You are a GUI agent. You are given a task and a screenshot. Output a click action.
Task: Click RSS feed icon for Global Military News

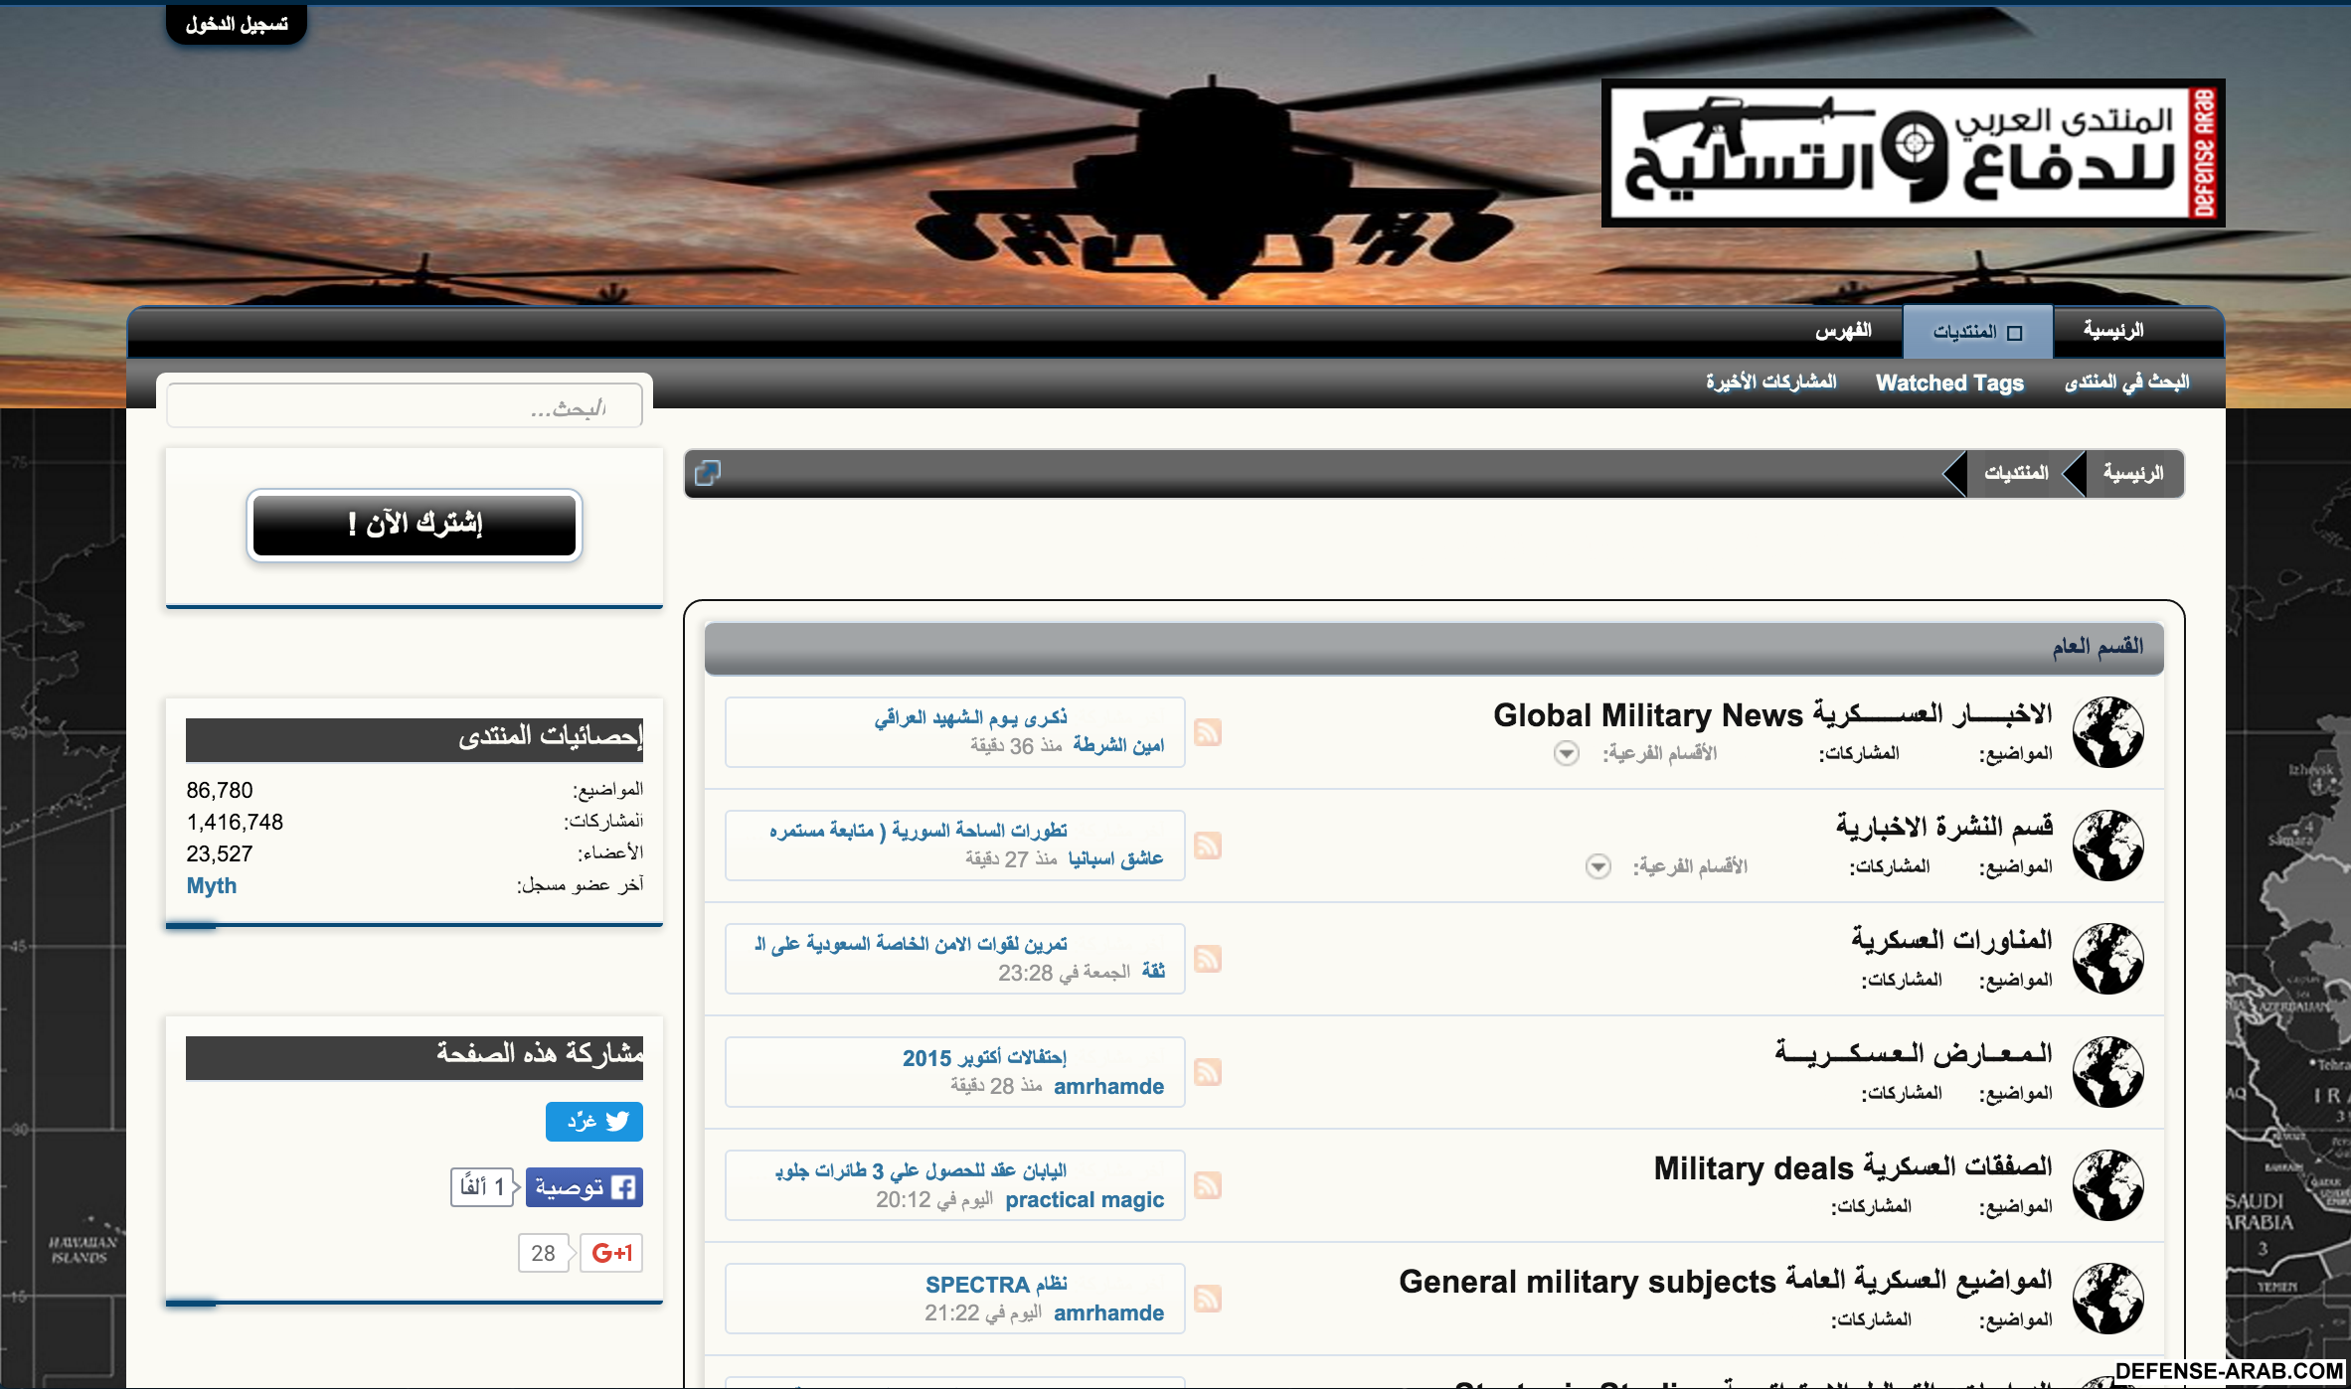tap(1207, 732)
